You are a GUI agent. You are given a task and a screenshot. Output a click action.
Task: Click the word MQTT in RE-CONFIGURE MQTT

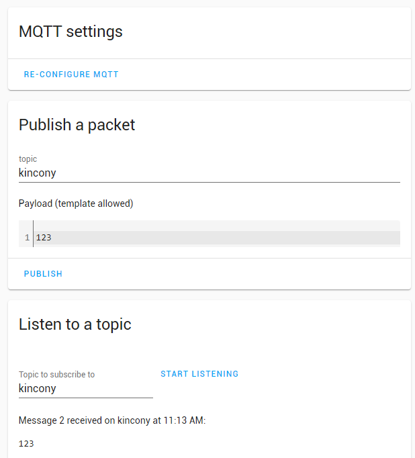point(106,75)
